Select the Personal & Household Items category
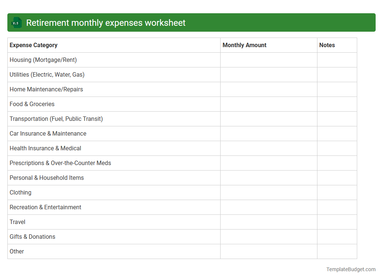 point(47,178)
